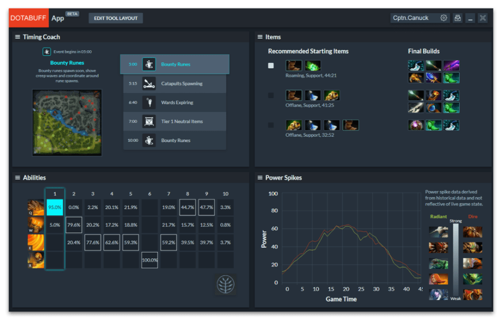The image size is (502, 320).
Task: Click the purple orb item in third final build
Action: click(x=416, y=125)
